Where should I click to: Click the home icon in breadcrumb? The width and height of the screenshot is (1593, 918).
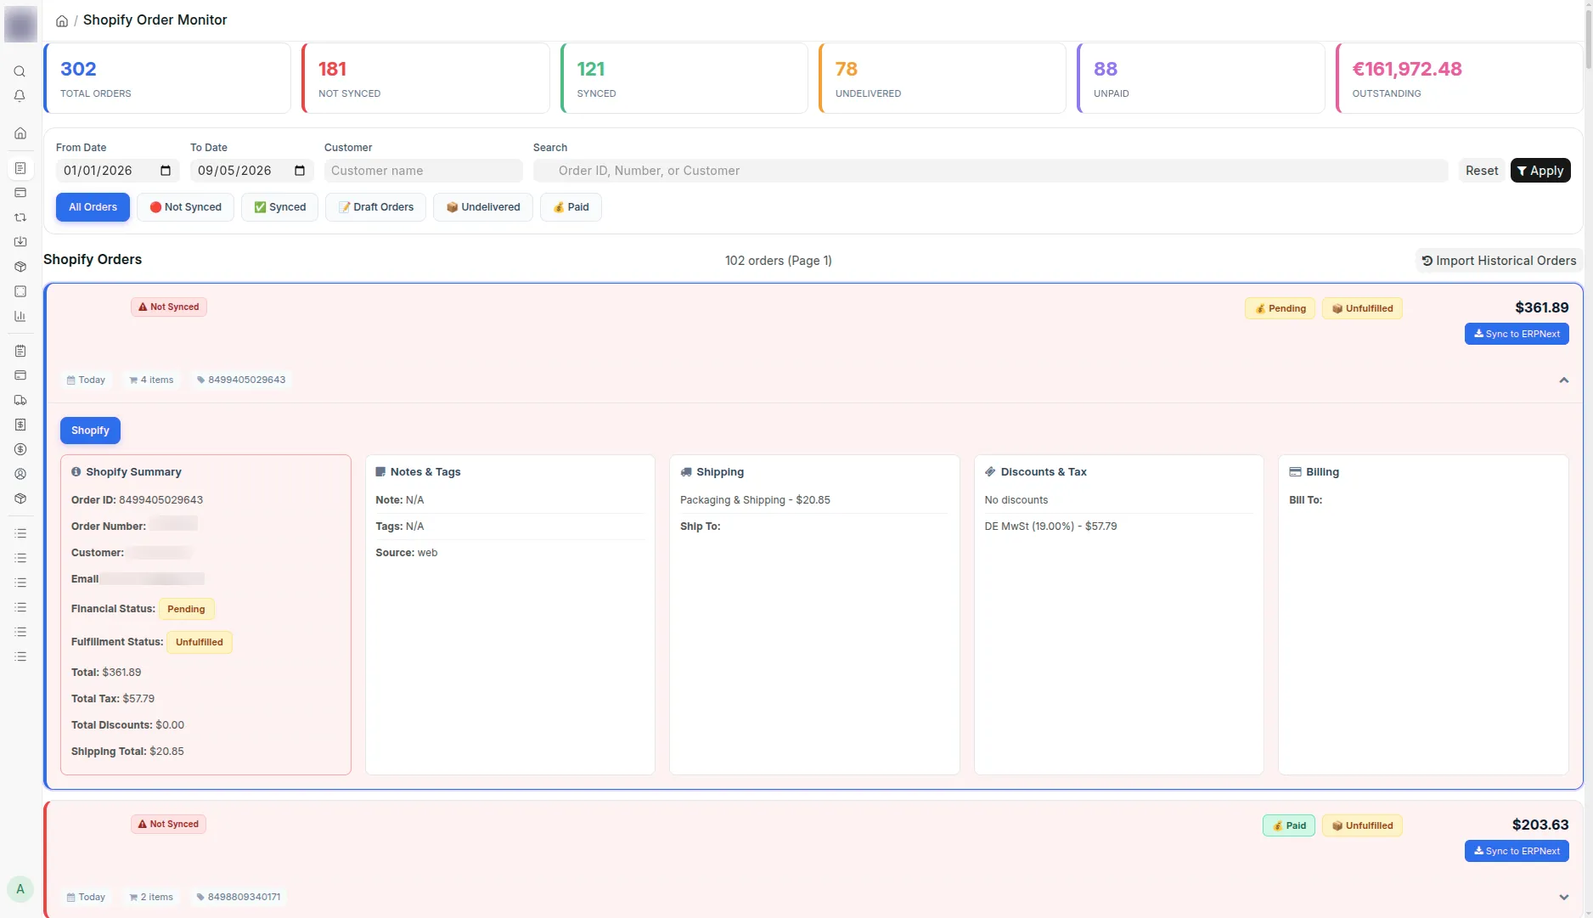click(62, 20)
